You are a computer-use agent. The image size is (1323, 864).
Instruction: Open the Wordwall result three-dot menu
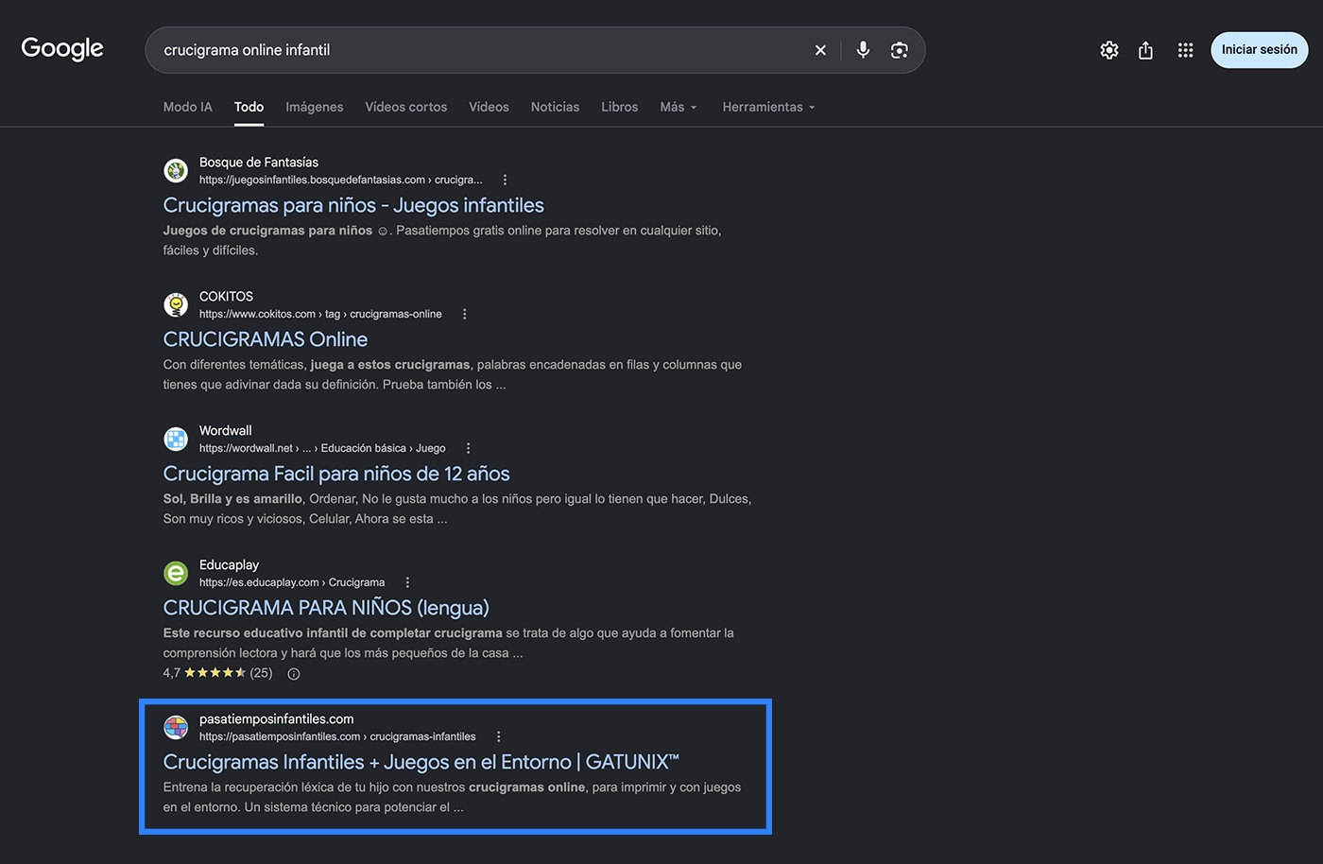468,448
